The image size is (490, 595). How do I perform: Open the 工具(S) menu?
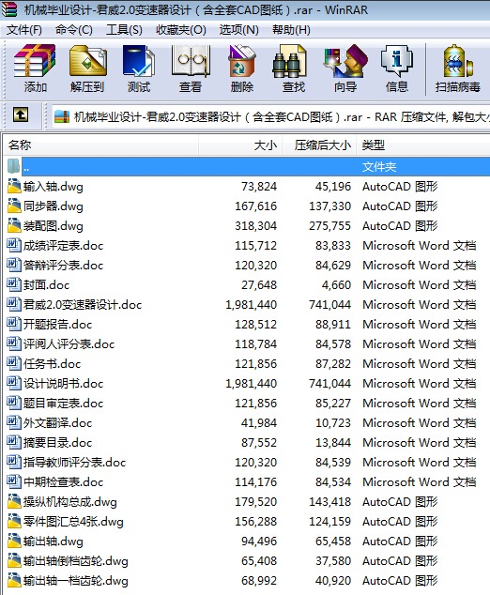coord(124,30)
